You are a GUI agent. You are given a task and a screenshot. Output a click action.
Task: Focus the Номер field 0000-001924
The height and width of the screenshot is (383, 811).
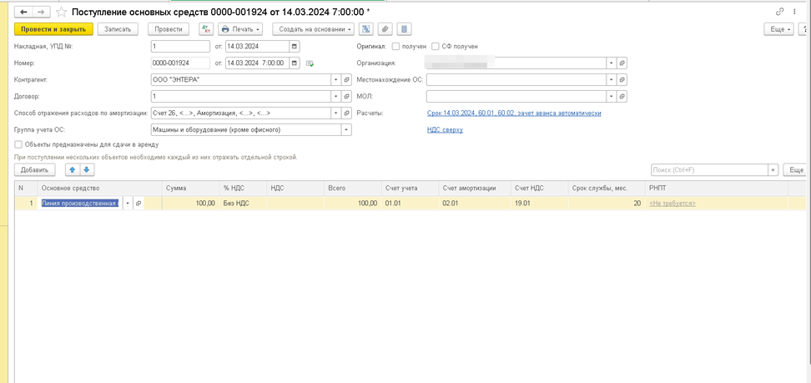[x=180, y=63]
